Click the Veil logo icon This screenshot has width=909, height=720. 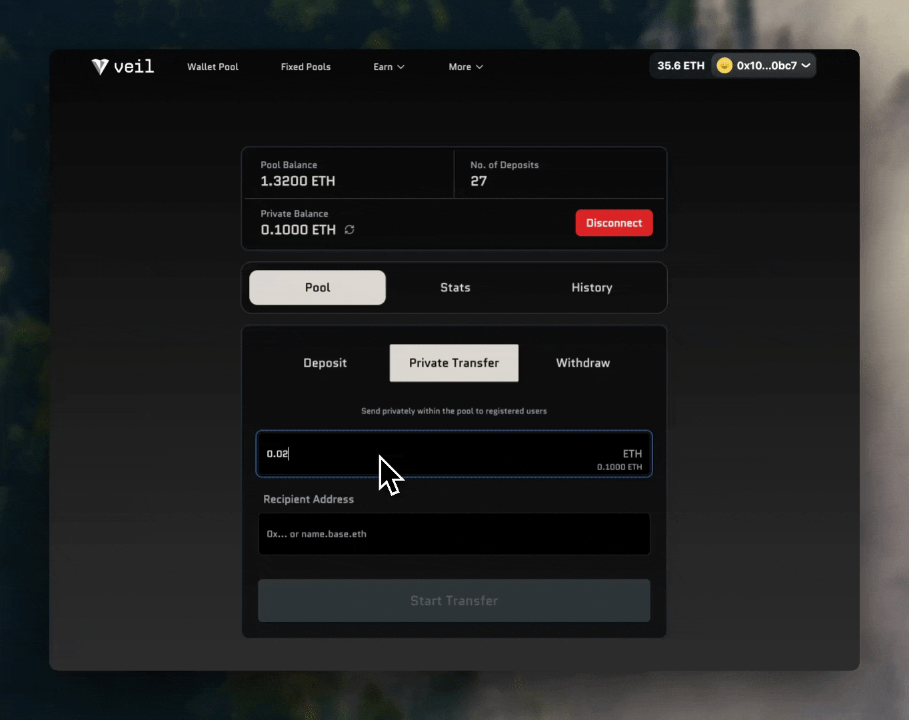point(100,67)
